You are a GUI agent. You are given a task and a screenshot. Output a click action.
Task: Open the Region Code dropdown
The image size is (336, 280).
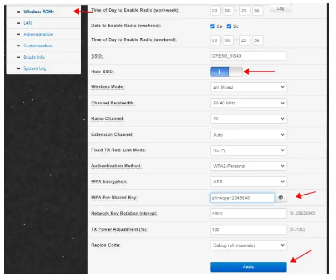click(248, 246)
